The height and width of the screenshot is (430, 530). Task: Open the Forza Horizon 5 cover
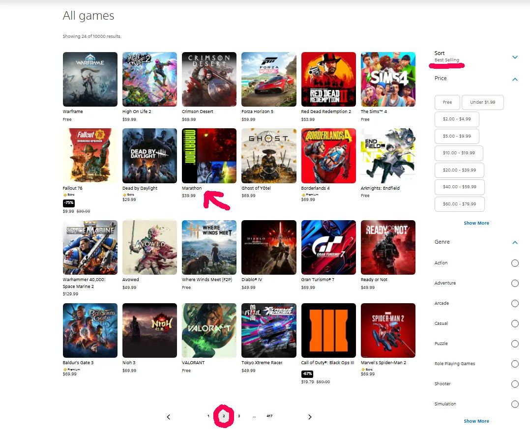coord(268,79)
